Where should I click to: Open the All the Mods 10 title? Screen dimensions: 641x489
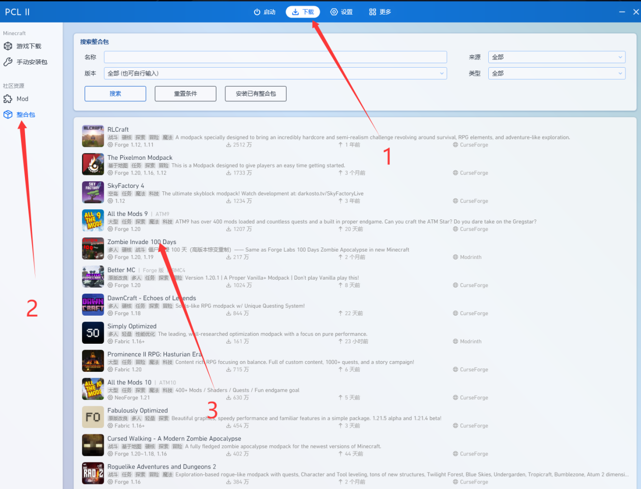coord(129,382)
